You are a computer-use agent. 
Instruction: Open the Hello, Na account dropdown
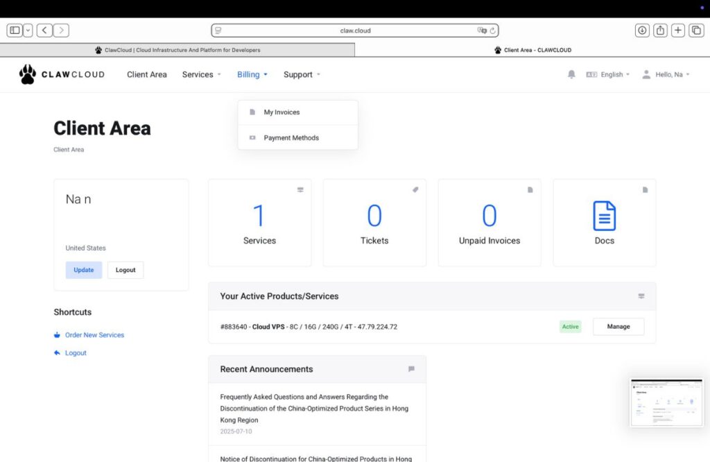666,74
